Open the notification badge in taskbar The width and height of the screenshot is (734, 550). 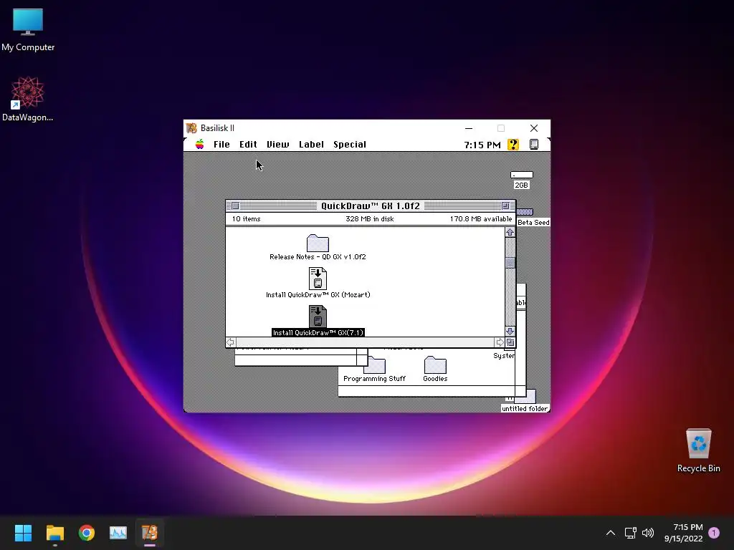click(714, 533)
